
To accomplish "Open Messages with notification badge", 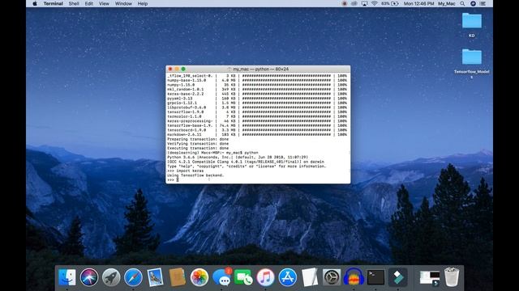I will 221,276.
